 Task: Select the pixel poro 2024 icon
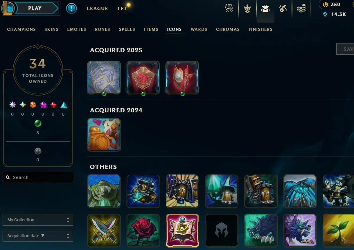[x=104, y=134]
